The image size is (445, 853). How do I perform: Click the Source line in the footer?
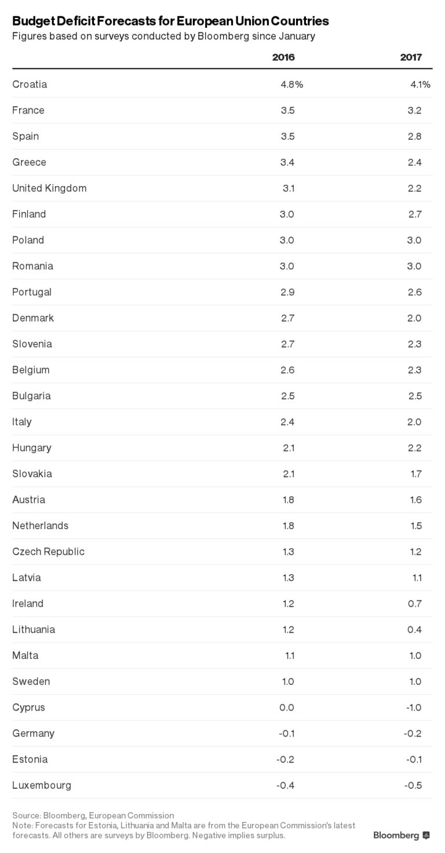point(93,815)
